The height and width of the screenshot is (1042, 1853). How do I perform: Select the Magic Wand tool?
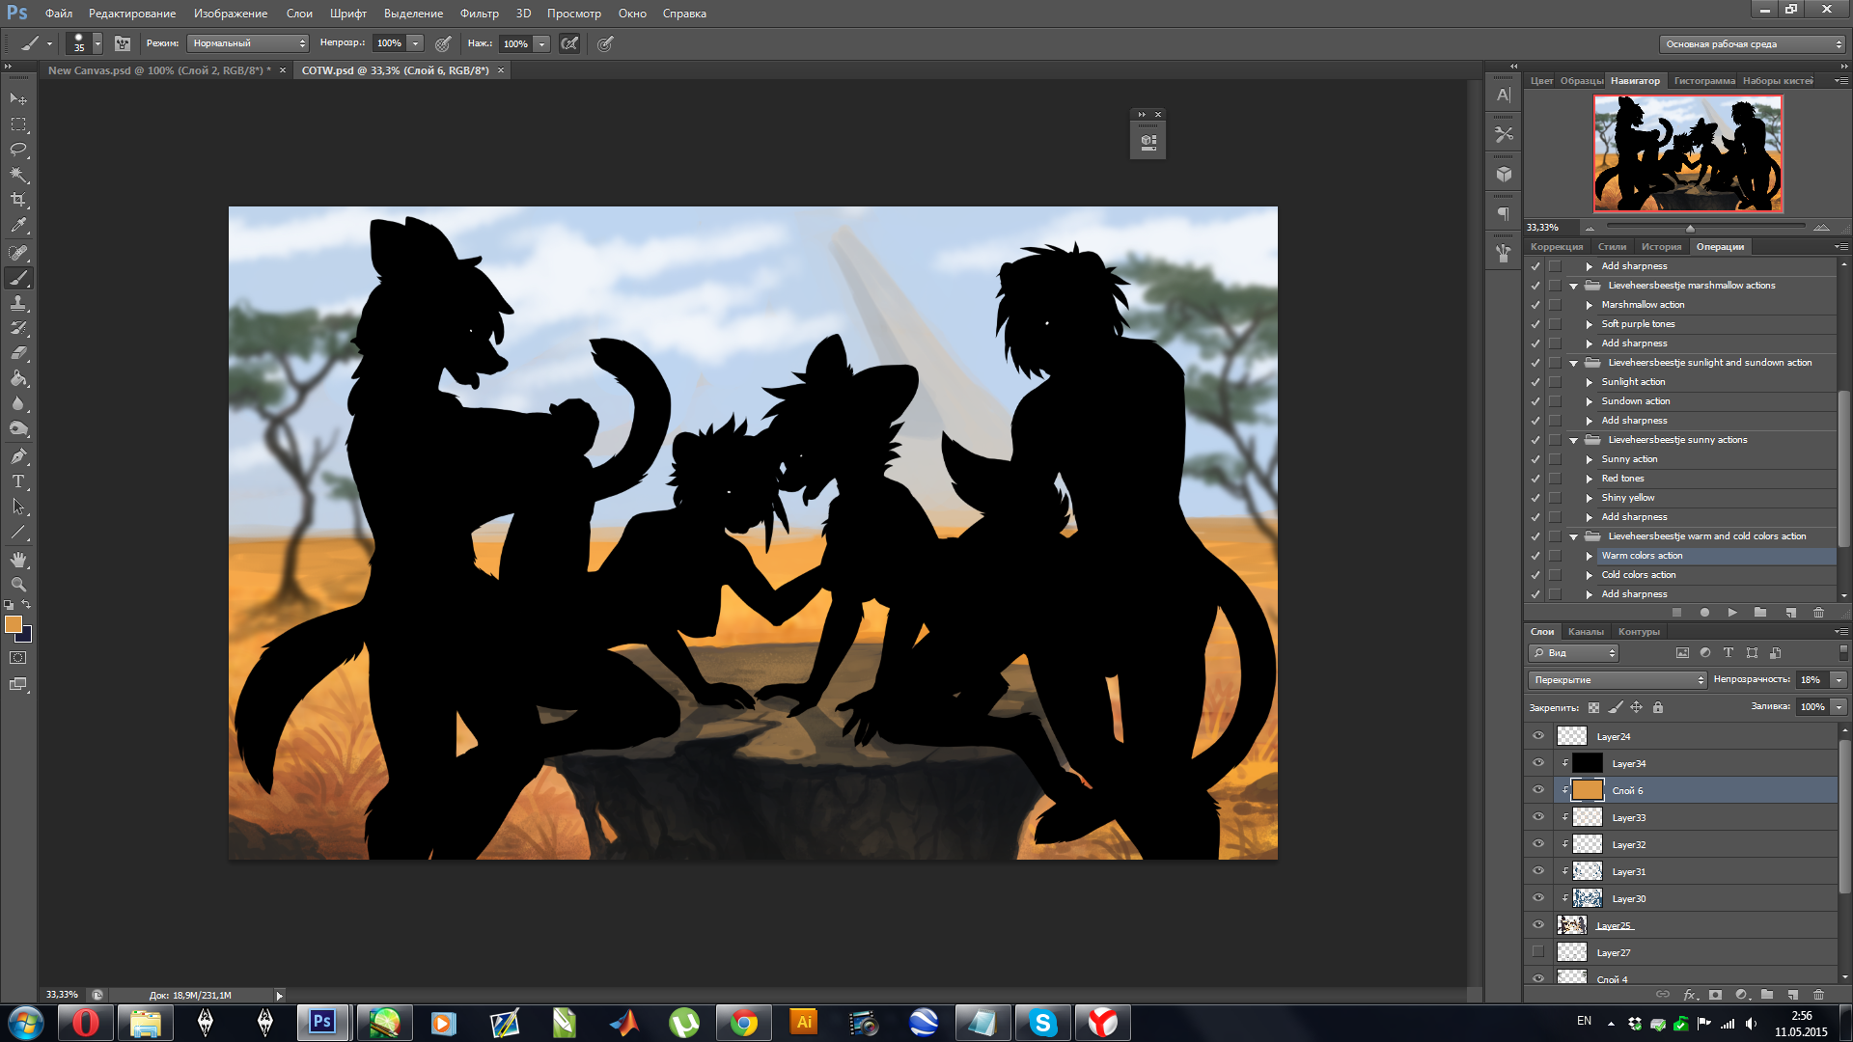tap(18, 175)
